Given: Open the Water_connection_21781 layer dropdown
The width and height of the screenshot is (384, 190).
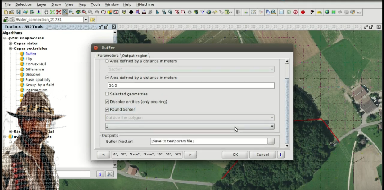Looking at the screenshot, I should [x=86, y=20].
